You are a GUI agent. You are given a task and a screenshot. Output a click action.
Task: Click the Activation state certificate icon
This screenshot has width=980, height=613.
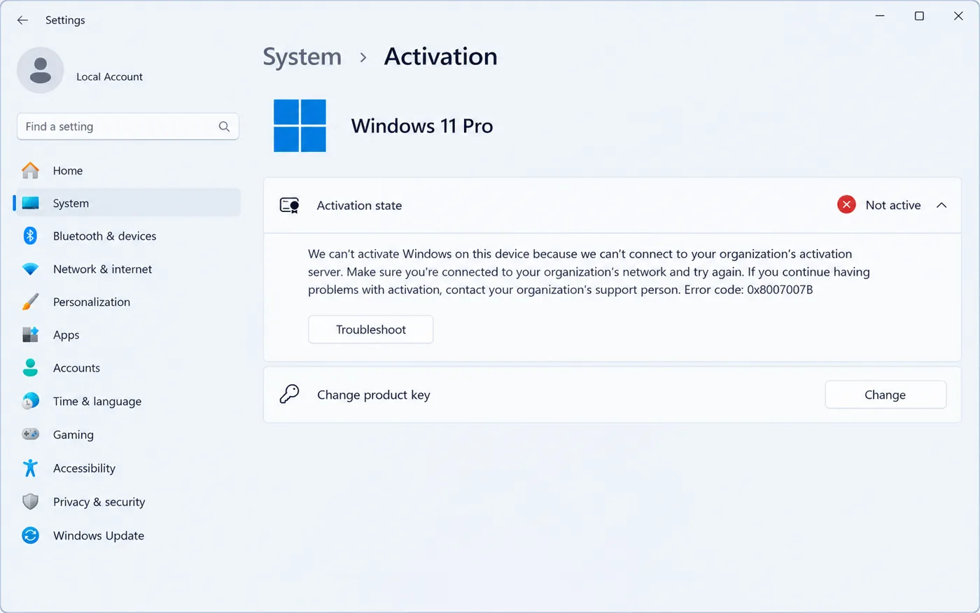coord(290,205)
